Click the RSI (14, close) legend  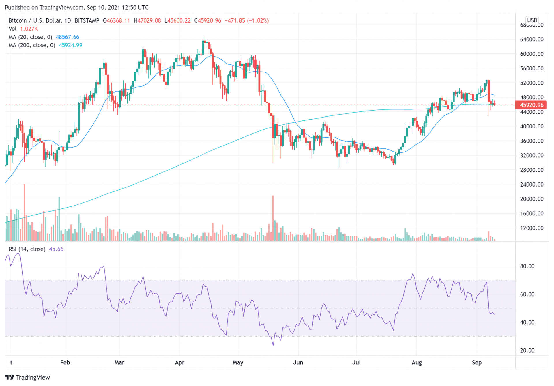[27, 249]
